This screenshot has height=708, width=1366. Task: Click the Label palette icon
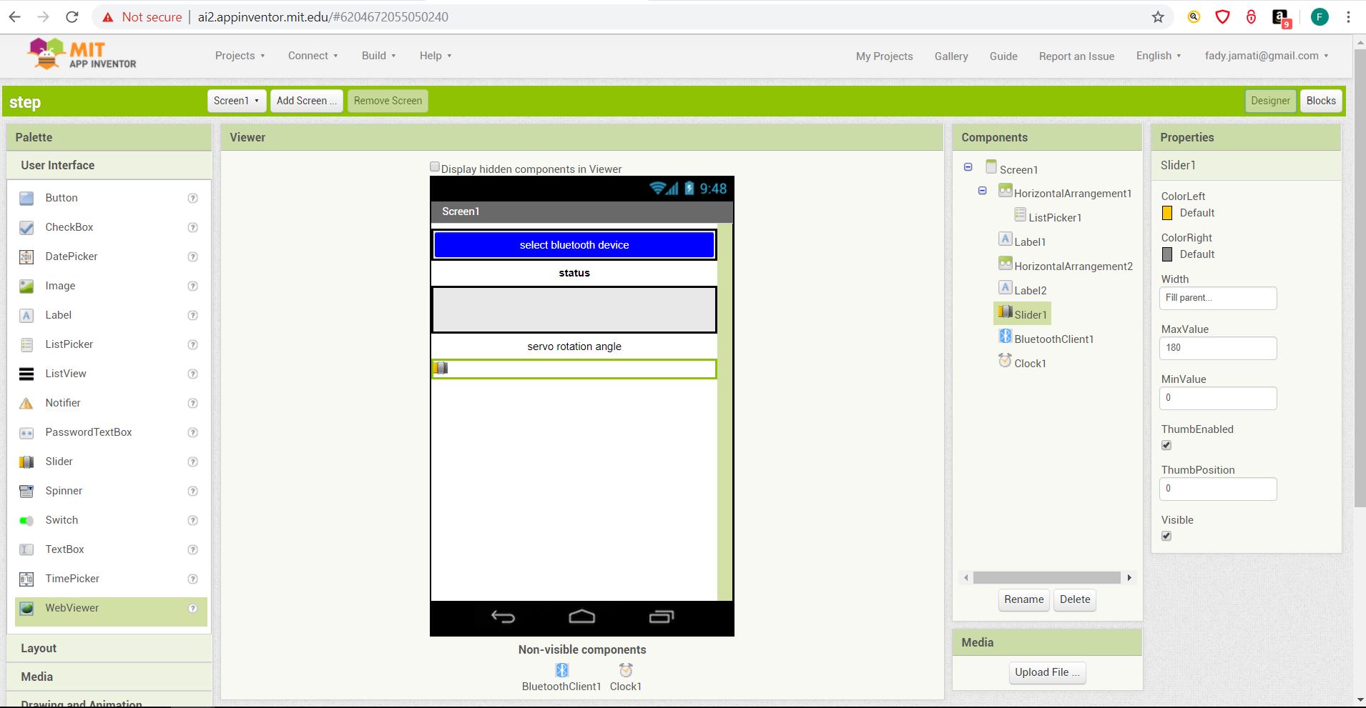[26, 316]
